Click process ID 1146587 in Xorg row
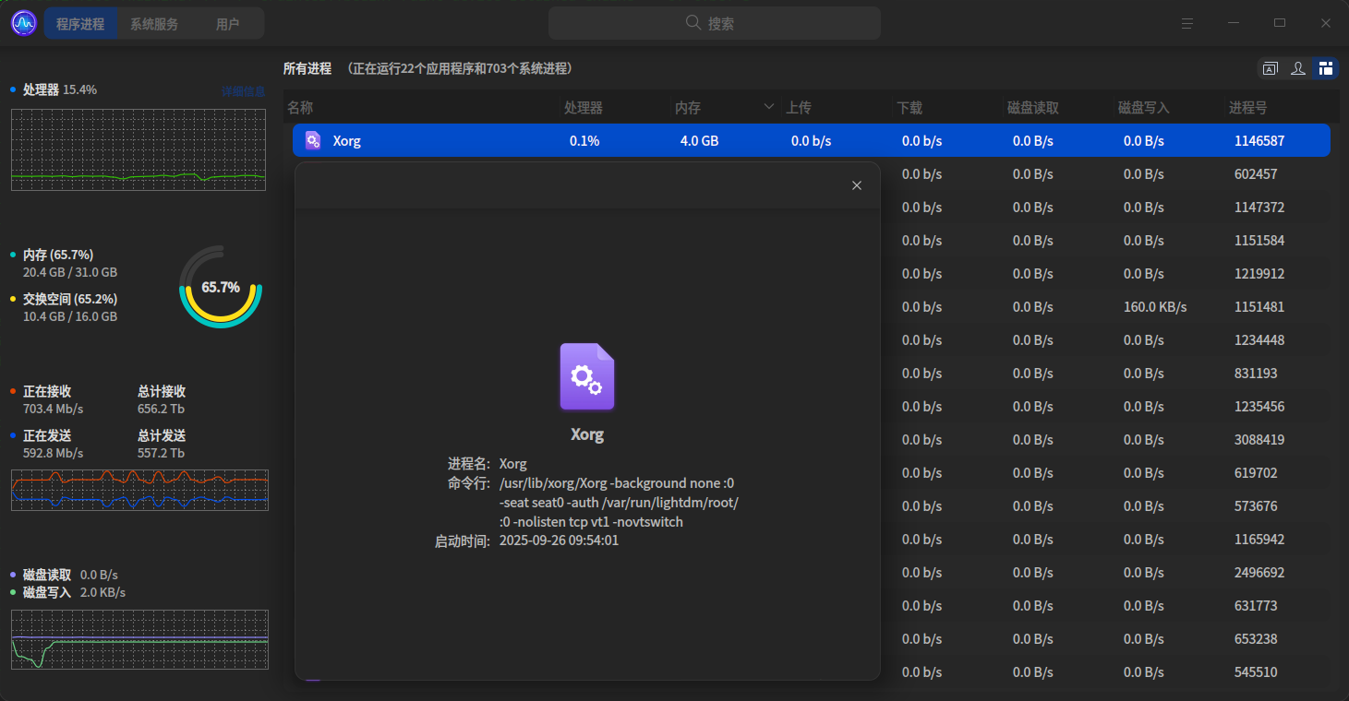The height and width of the screenshot is (701, 1349). click(1259, 141)
